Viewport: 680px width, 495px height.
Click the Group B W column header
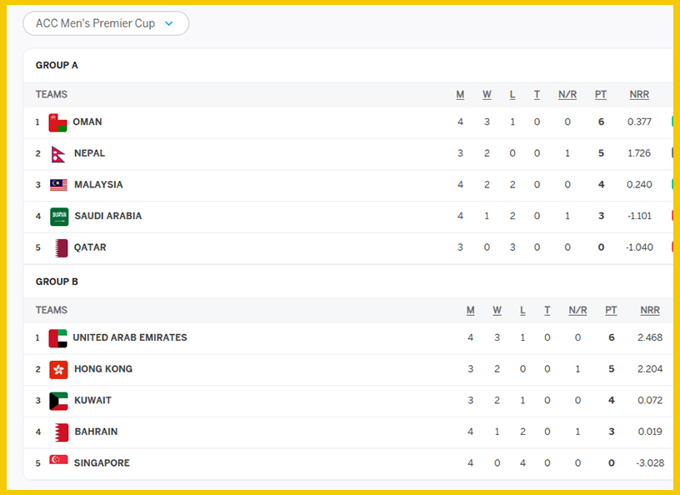coord(497,311)
